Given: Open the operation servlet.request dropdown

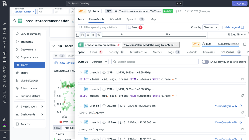Looking at the screenshot, I should coord(24,11).
